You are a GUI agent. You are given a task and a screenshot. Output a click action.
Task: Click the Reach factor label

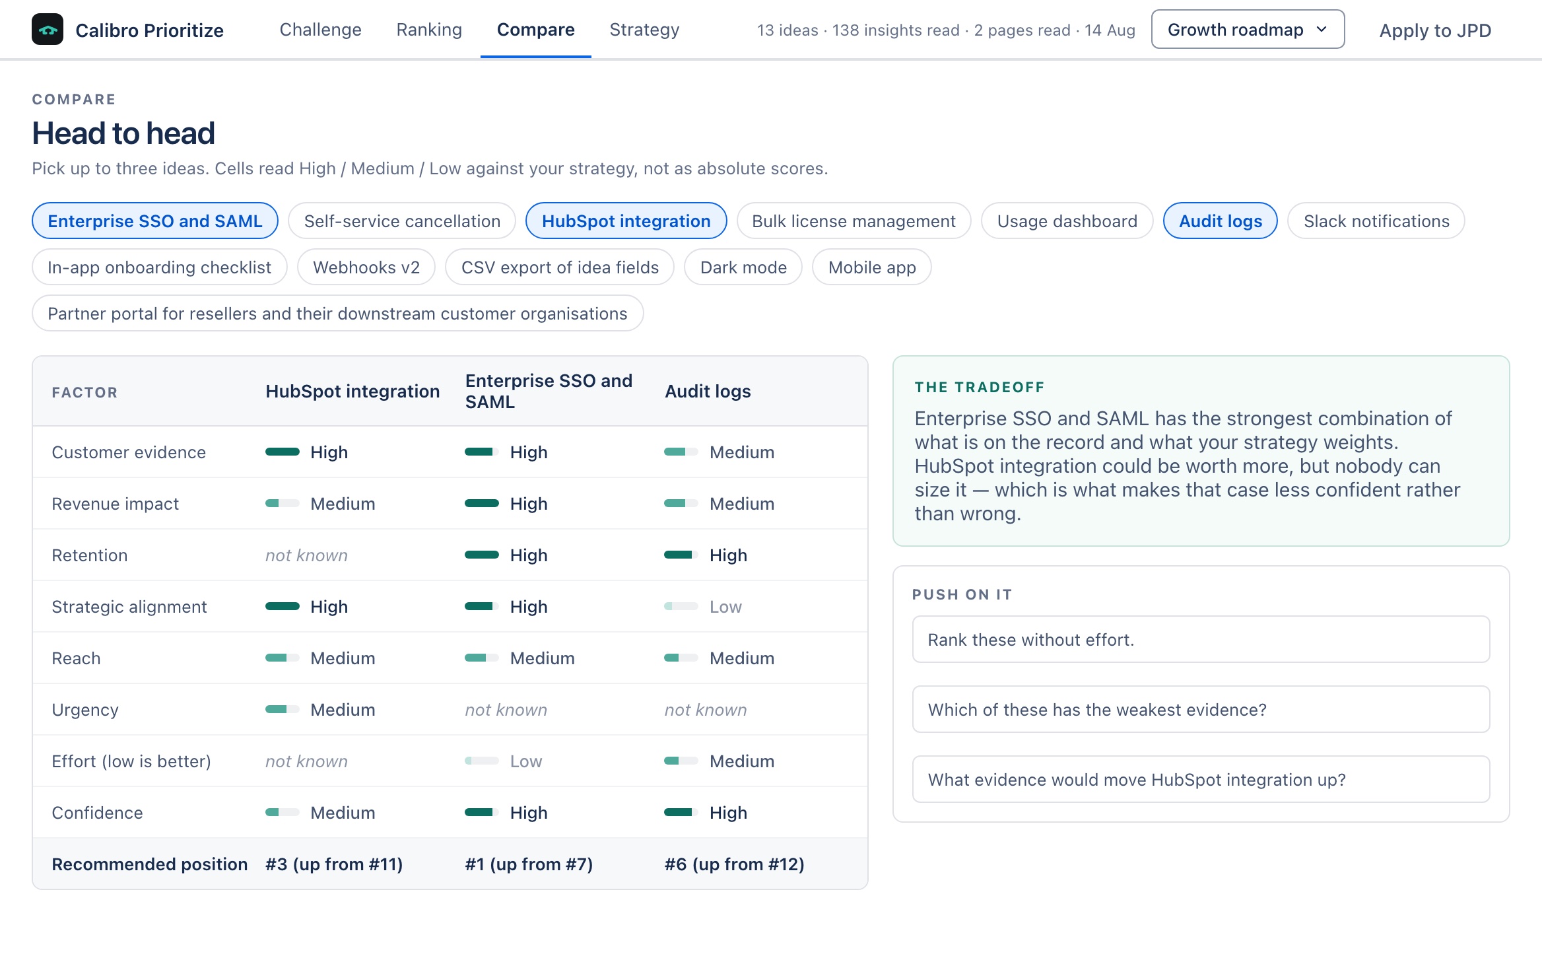click(x=76, y=658)
